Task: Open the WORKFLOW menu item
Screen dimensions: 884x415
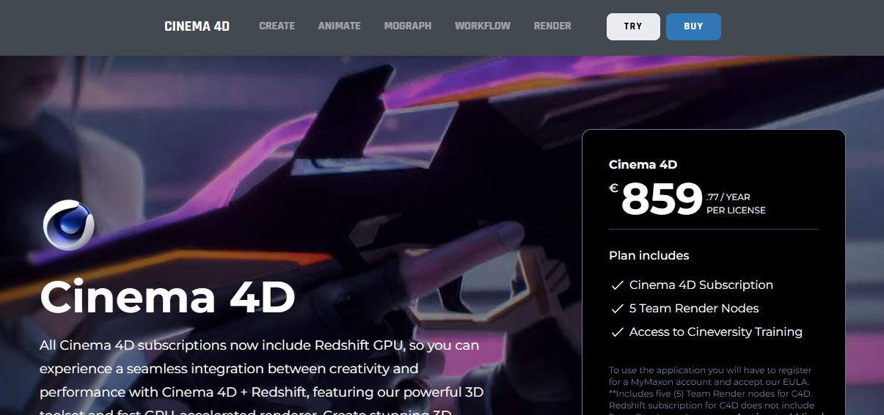Action: click(482, 26)
